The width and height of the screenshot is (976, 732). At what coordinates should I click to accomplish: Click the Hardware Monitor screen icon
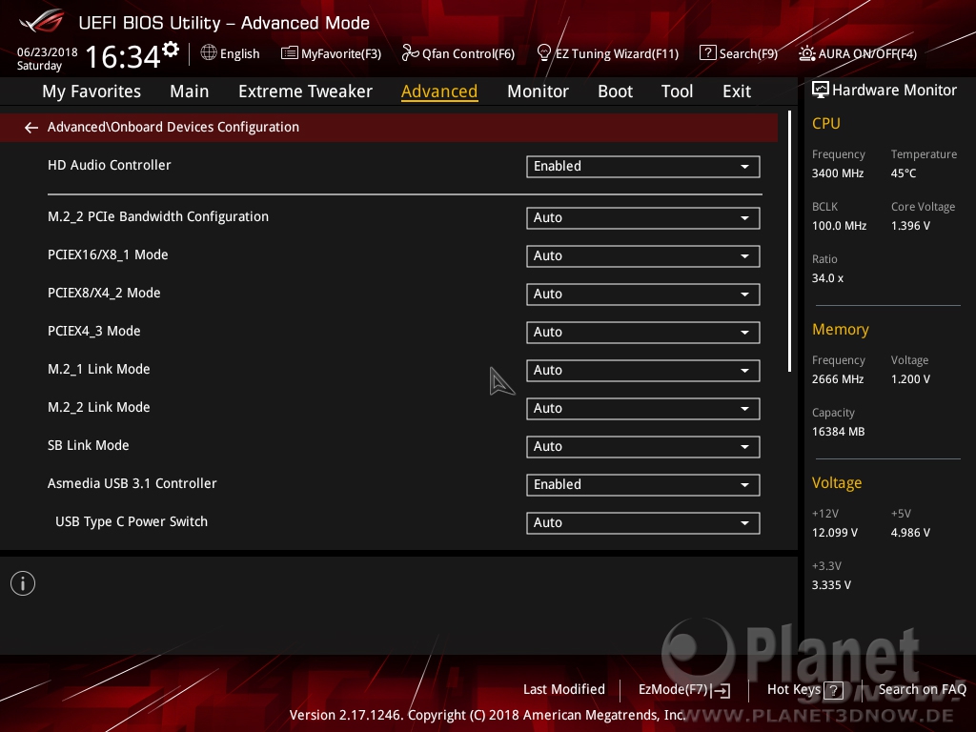821,91
